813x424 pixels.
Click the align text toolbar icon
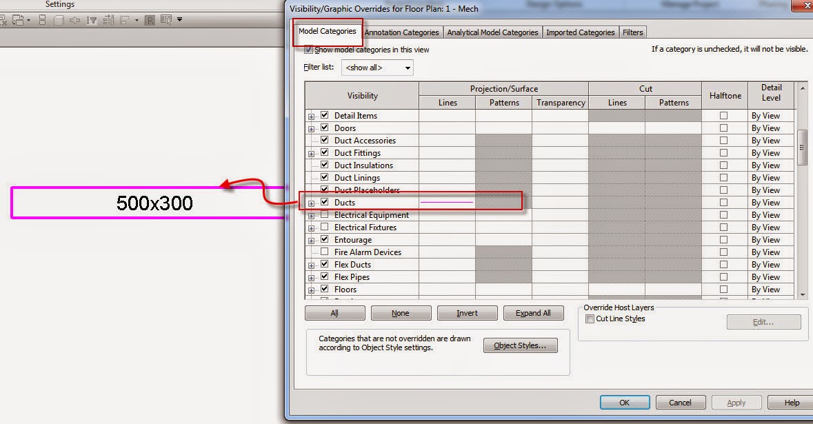point(108,19)
